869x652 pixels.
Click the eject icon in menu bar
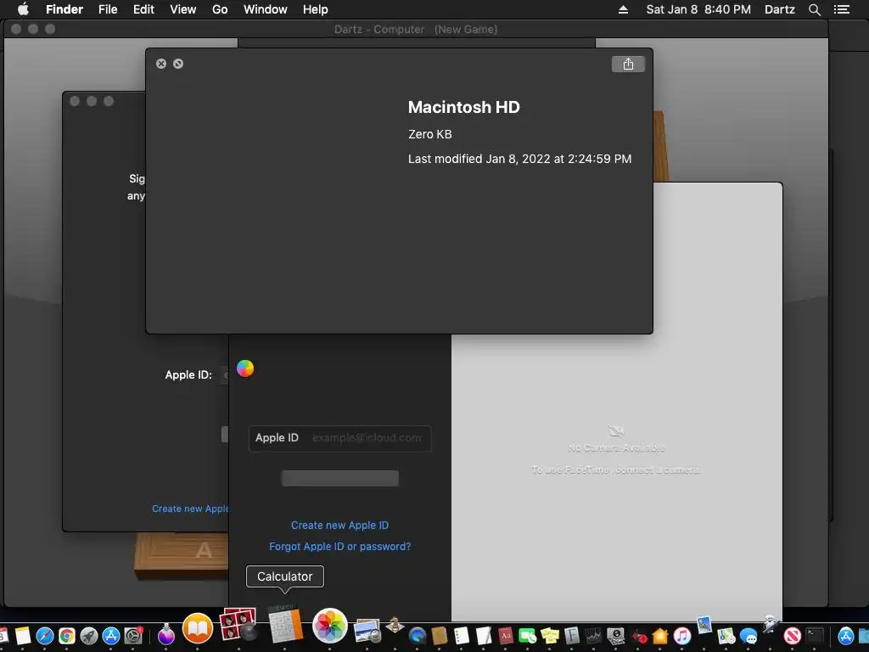click(623, 9)
